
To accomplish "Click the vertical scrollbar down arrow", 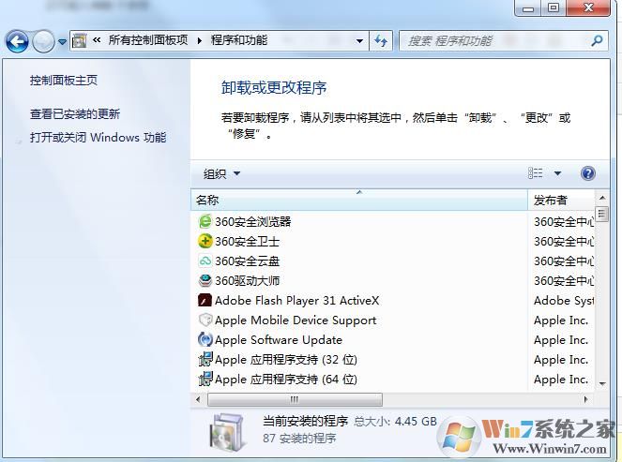I will pos(602,383).
